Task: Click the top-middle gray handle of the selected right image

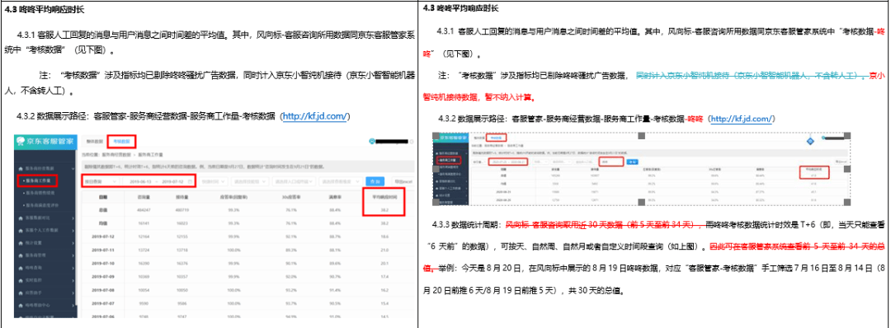Action: [641, 136]
